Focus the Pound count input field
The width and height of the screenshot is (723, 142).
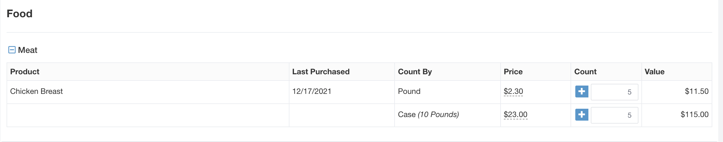click(x=614, y=92)
